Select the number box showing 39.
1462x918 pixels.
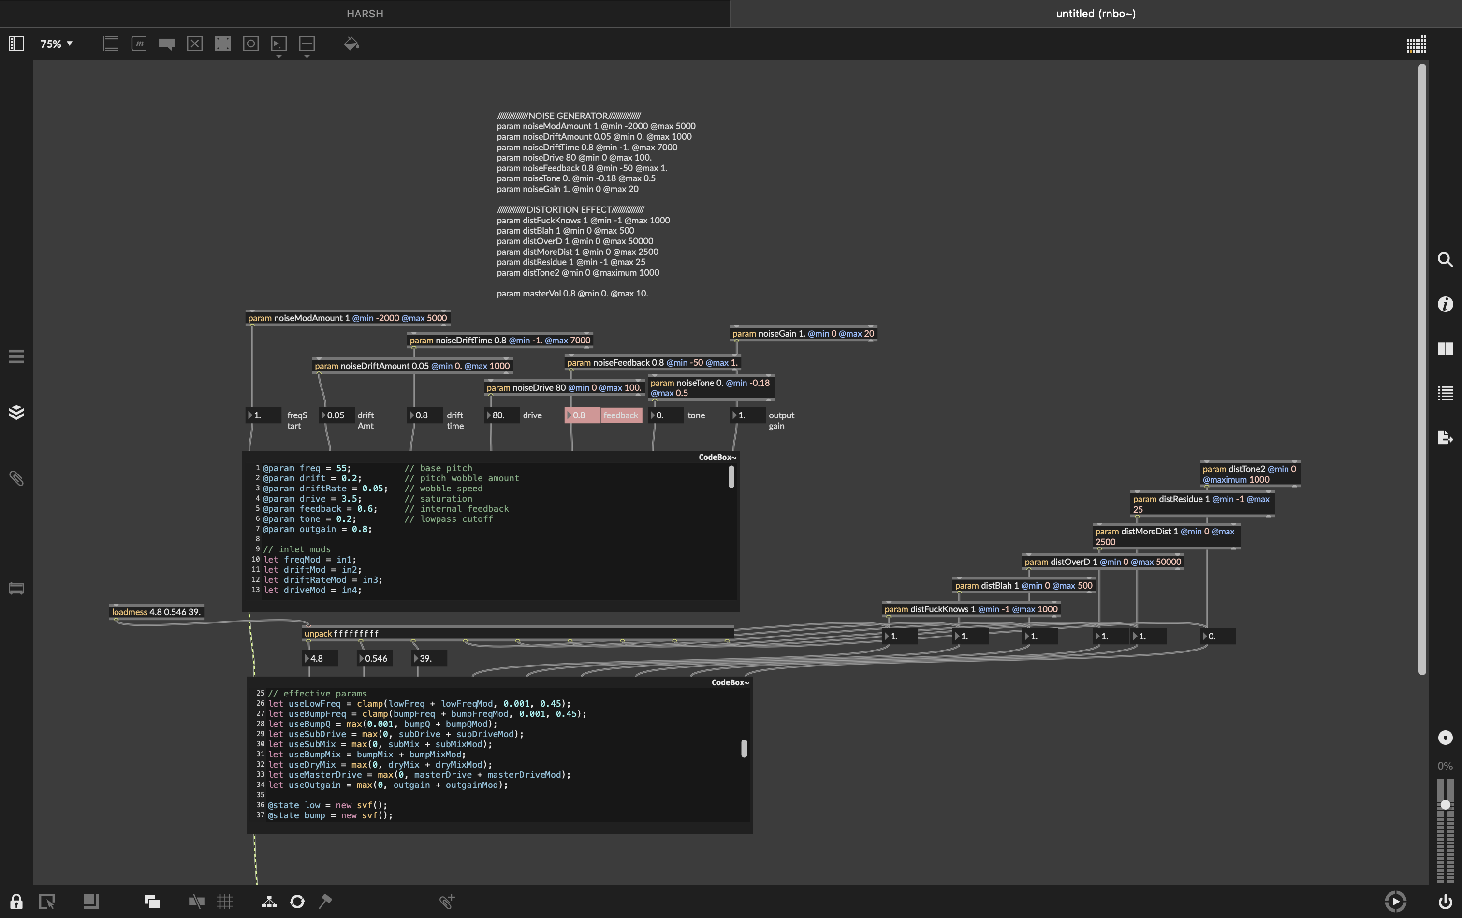click(x=430, y=658)
